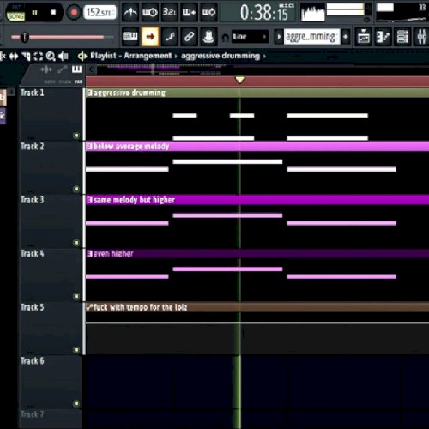This screenshot has height=429, width=429.
Task: Select the Track 5 header
Action: click(x=51, y=329)
